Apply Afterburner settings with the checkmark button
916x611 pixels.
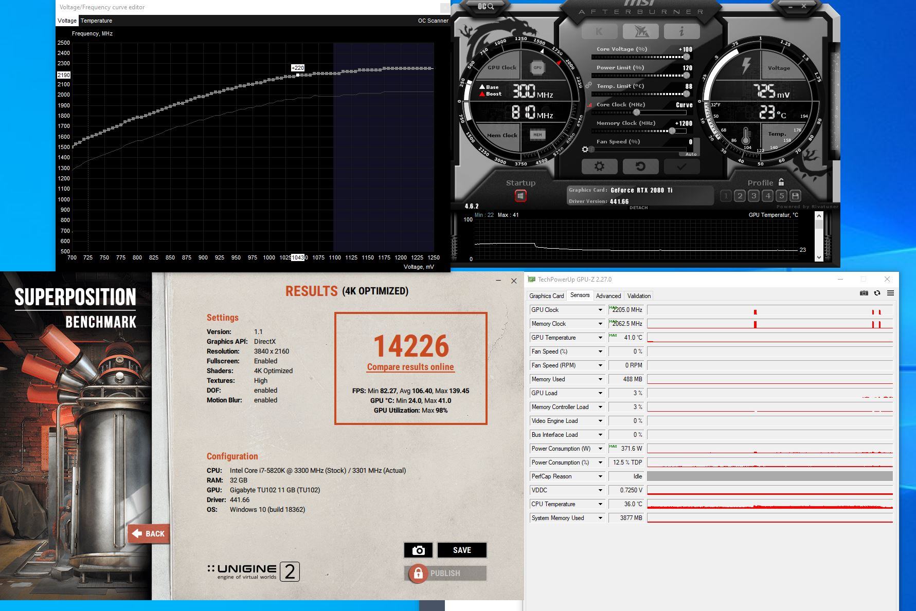[681, 166]
